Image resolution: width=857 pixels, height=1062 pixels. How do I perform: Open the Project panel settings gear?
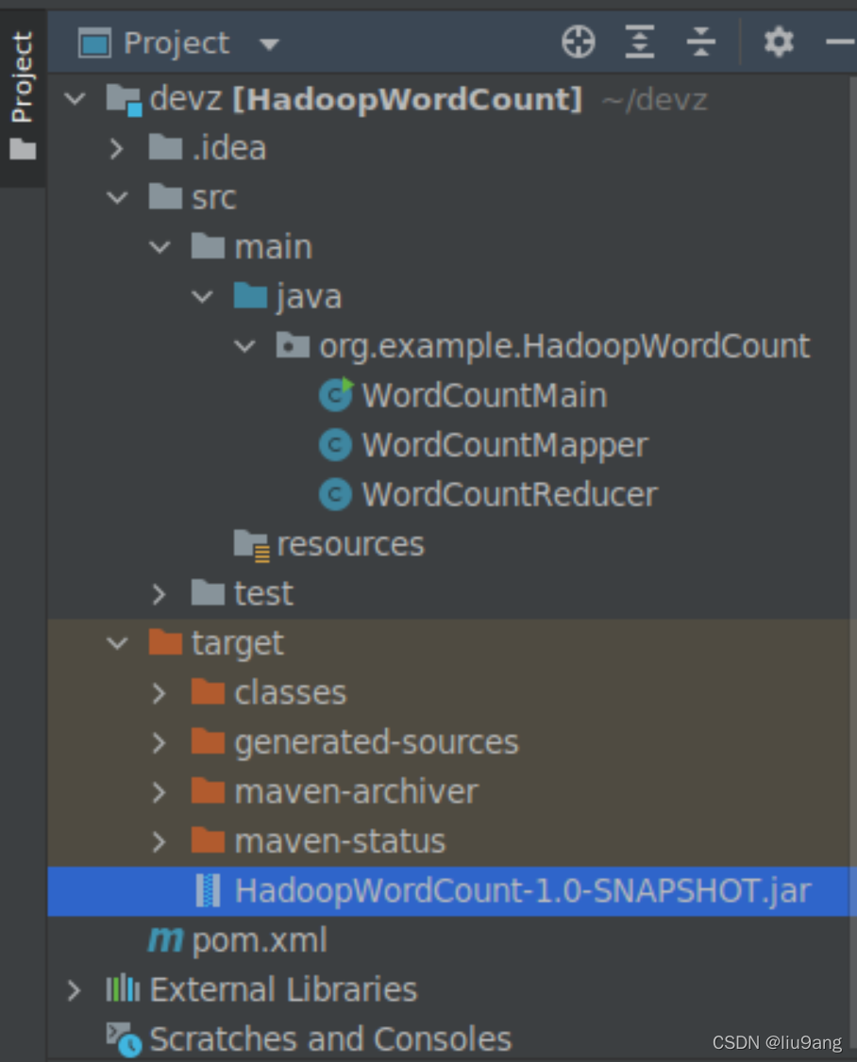[779, 42]
